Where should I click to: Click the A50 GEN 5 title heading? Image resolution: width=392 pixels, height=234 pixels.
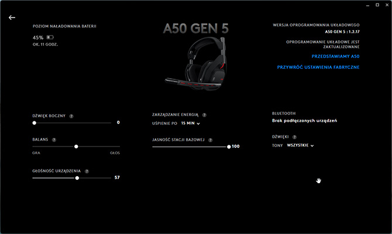pos(196,28)
